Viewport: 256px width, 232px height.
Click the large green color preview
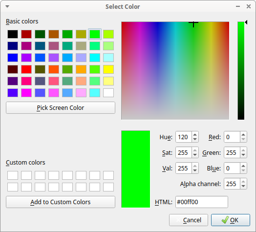(x=136, y=169)
